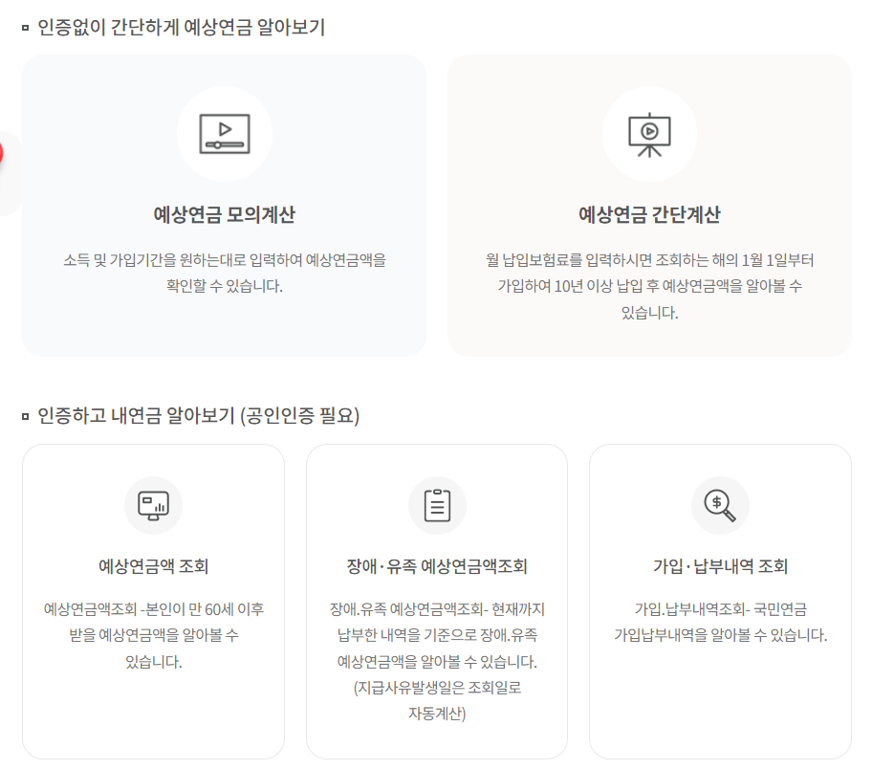Select the dollar magnifier icon for 가입·납부내역 조회
The width and height of the screenshot is (872, 770).
pos(720,506)
